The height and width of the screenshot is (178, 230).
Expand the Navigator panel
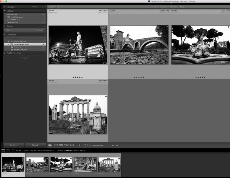click(x=5, y=7)
